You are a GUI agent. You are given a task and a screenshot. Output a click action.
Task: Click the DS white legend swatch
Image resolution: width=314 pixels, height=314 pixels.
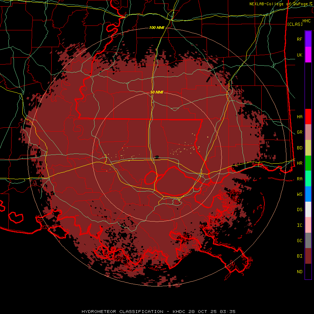click(x=308, y=209)
